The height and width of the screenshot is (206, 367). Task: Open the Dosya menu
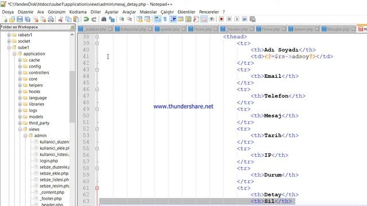click(x=7, y=12)
